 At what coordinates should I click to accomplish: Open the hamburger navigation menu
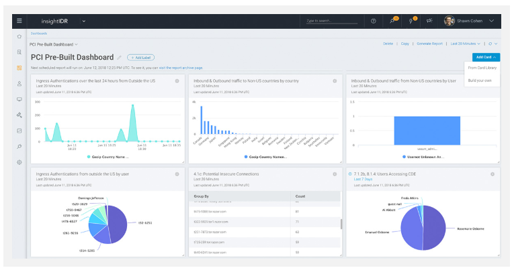(19, 21)
